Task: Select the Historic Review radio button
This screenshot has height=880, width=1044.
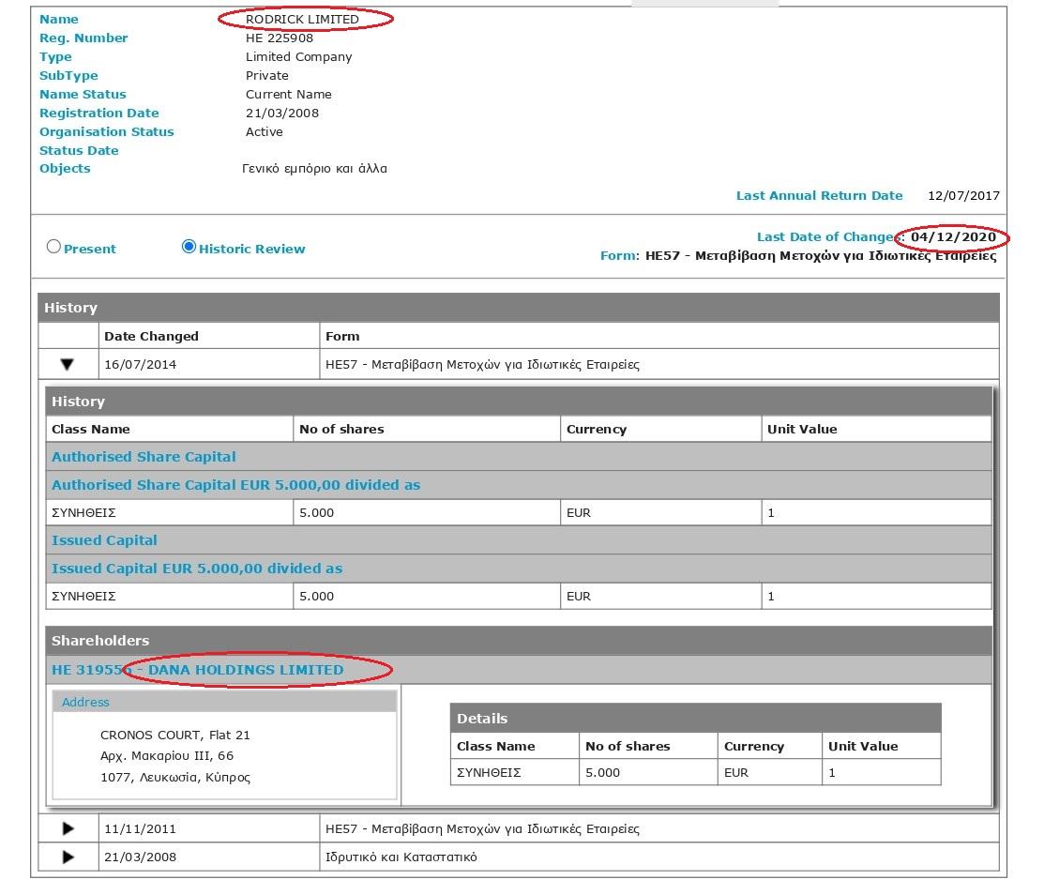Action: click(x=189, y=247)
